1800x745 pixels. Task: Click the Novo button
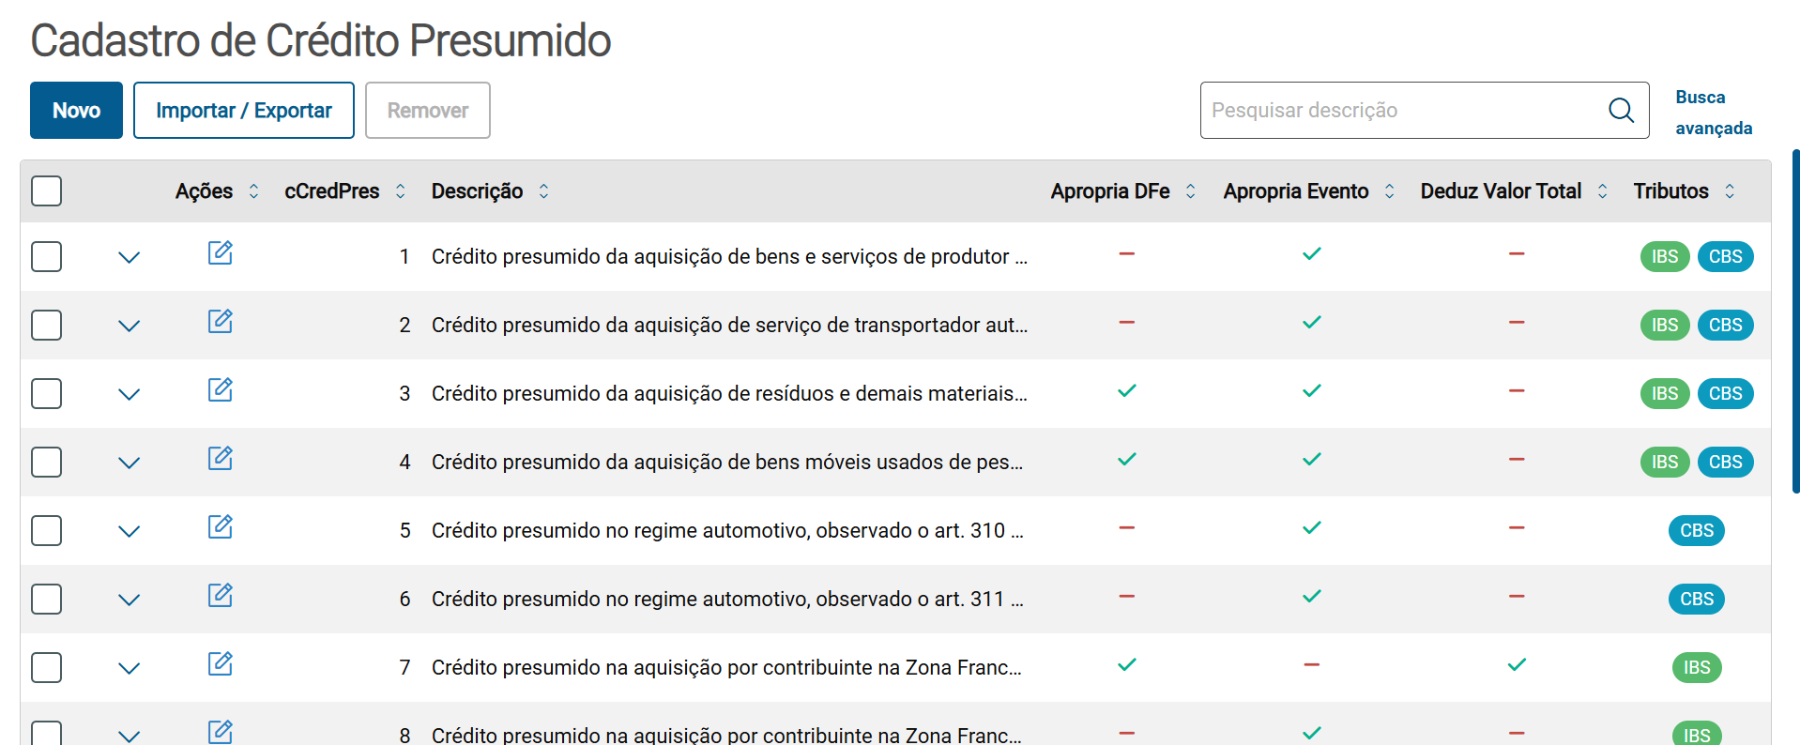[76, 111]
